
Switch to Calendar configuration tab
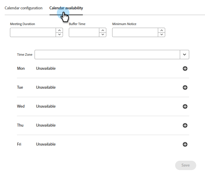pos(23,8)
